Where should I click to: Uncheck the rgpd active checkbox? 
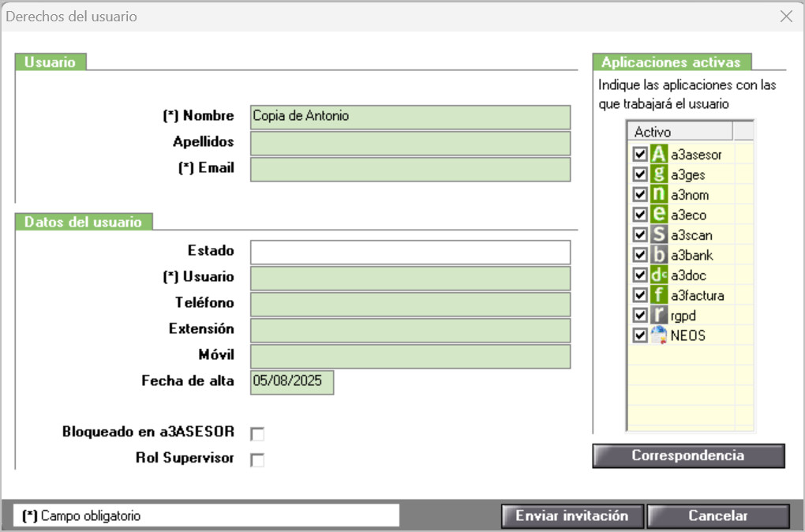(640, 315)
